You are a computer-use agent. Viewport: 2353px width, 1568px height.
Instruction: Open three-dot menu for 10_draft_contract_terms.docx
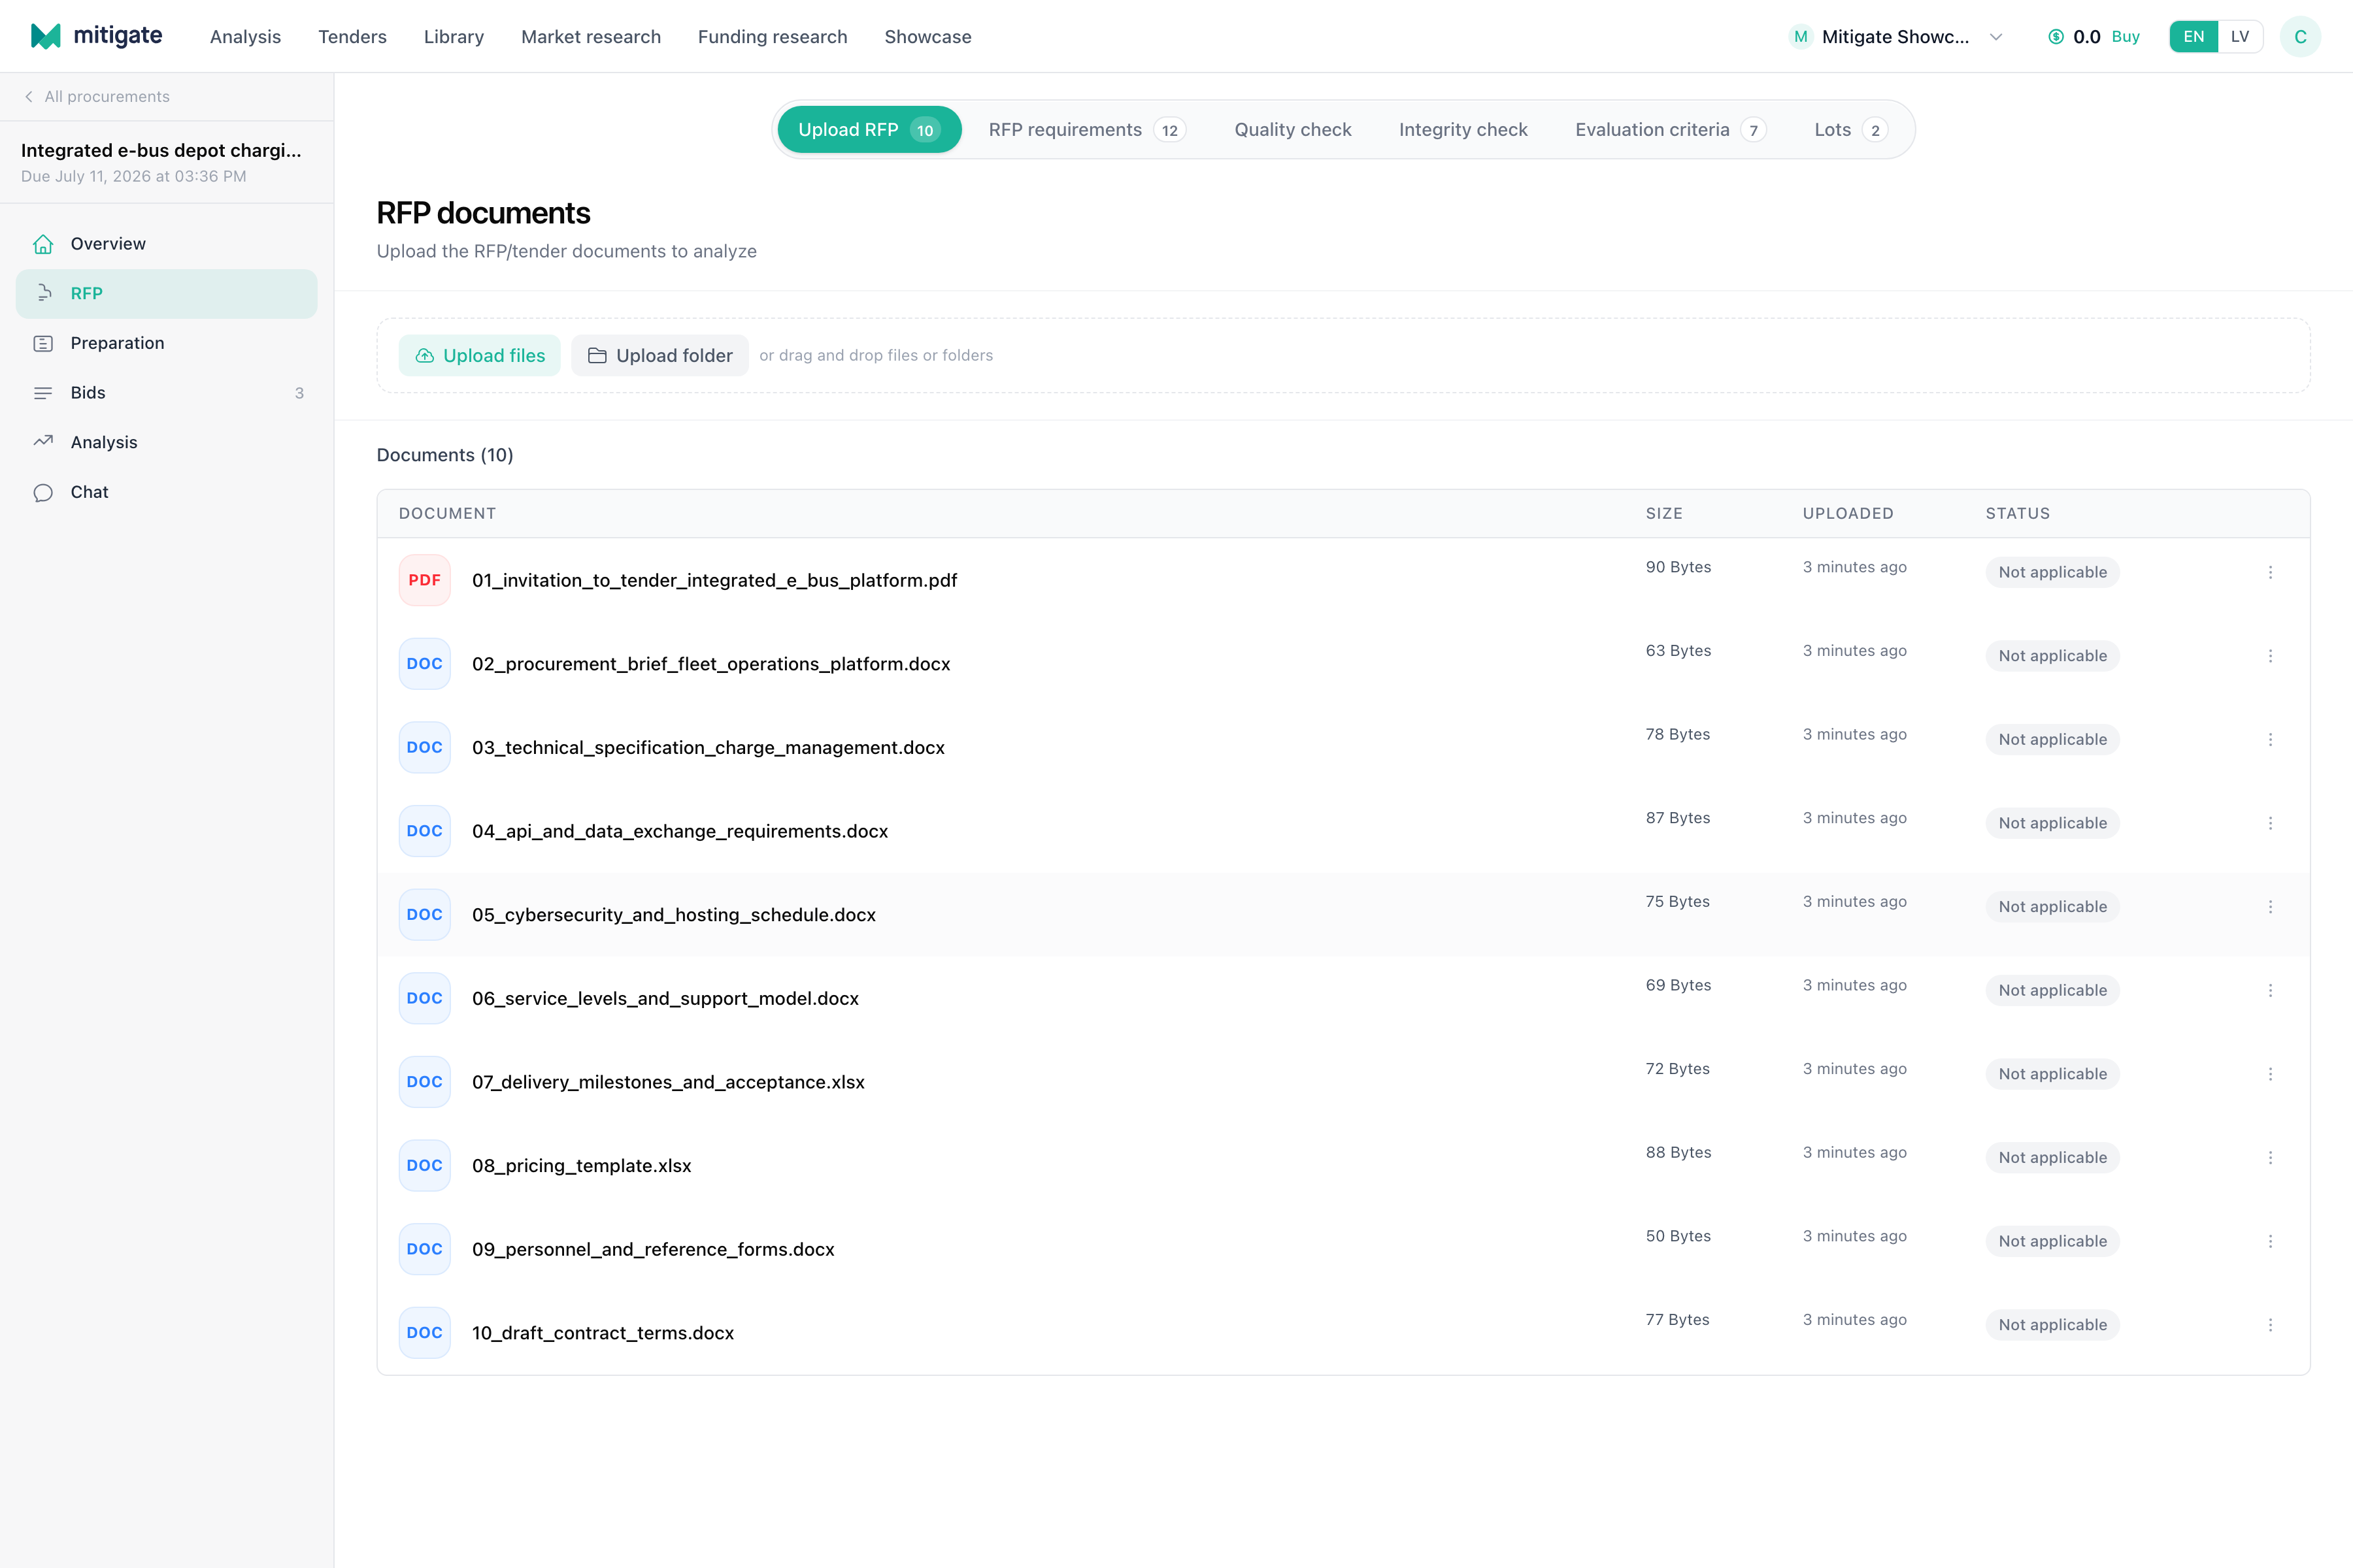point(2270,1325)
